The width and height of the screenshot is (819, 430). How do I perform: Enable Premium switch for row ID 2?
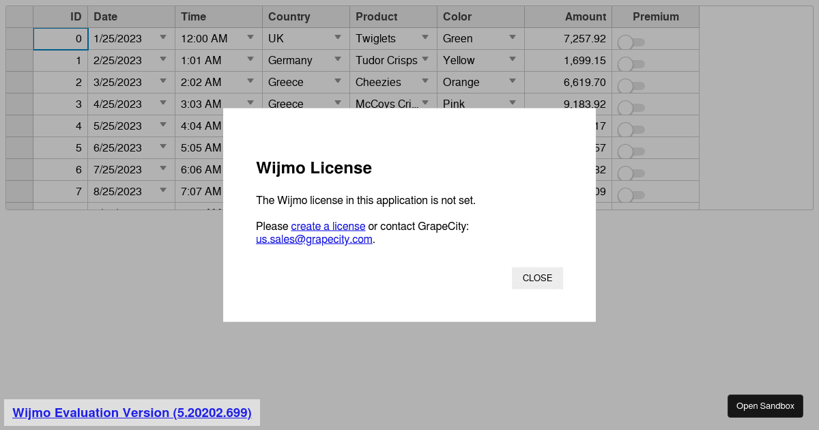[x=631, y=86]
